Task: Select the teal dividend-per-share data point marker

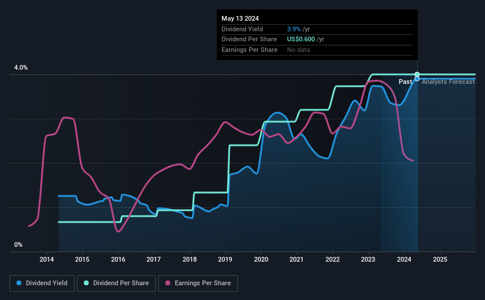Action: click(x=417, y=74)
